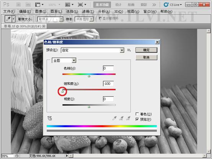This screenshot has width=212, height=159.
Task: Click the 饱和度 value field showing -100
Action: pyautogui.click(x=108, y=84)
